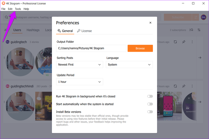Click the guidingtech row drag handle
This screenshot has height=139, width=209.
(x=4, y=58)
